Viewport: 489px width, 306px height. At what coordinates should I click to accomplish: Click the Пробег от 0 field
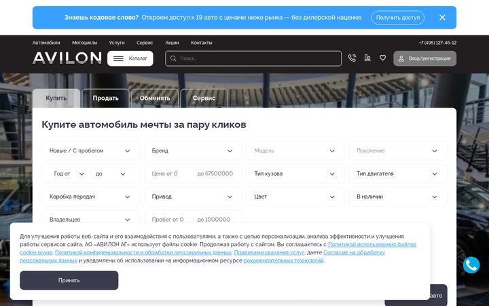pos(170,220)
